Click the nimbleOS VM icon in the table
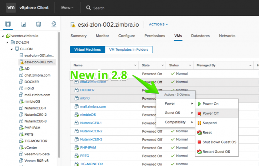Viewport: 259px width, 166px height. click(77, 115)
